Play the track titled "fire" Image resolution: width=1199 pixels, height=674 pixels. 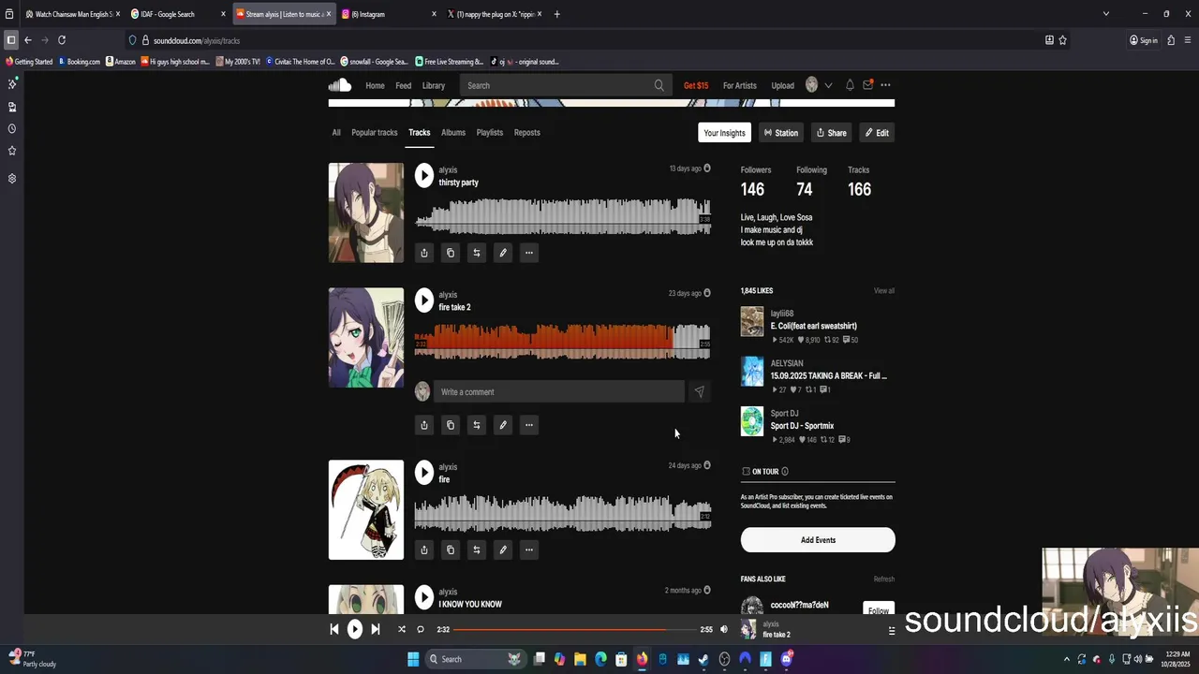pyautogui.click(x=424, y=472)
